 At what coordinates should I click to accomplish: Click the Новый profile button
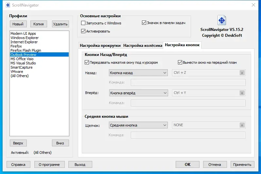click(18, 24)
